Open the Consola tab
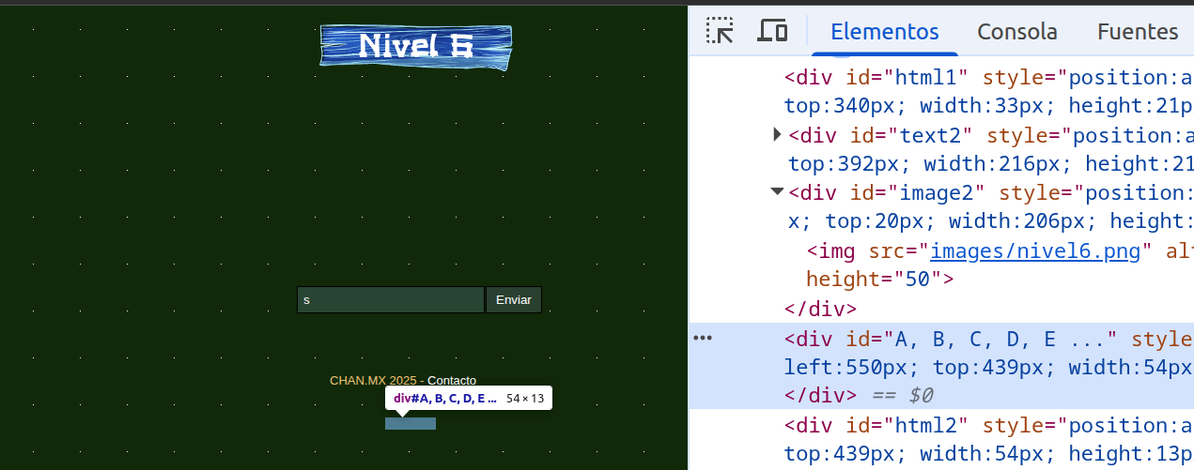Viewport: 1194px width, 470px height. click(x=1017, y=32)
